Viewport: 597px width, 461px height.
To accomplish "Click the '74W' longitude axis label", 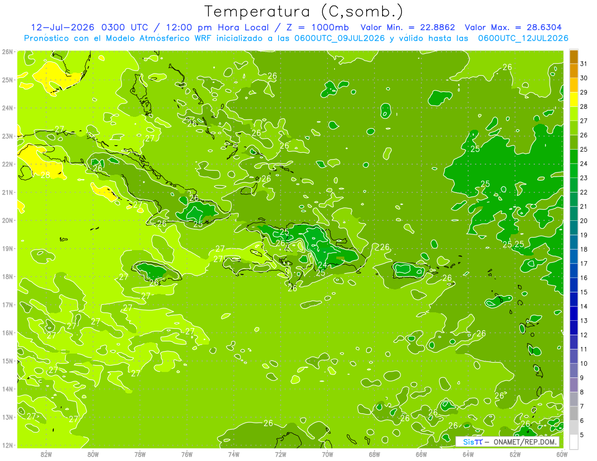I will tap(234, 454).
